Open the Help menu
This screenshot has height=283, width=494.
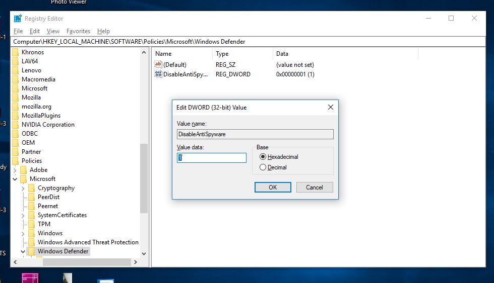point(103,31)
